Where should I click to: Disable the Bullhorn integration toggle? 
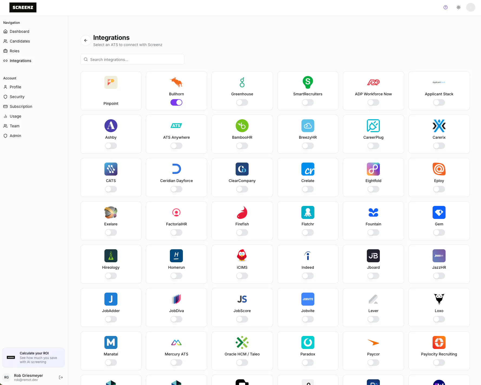[x=176, y=102]
